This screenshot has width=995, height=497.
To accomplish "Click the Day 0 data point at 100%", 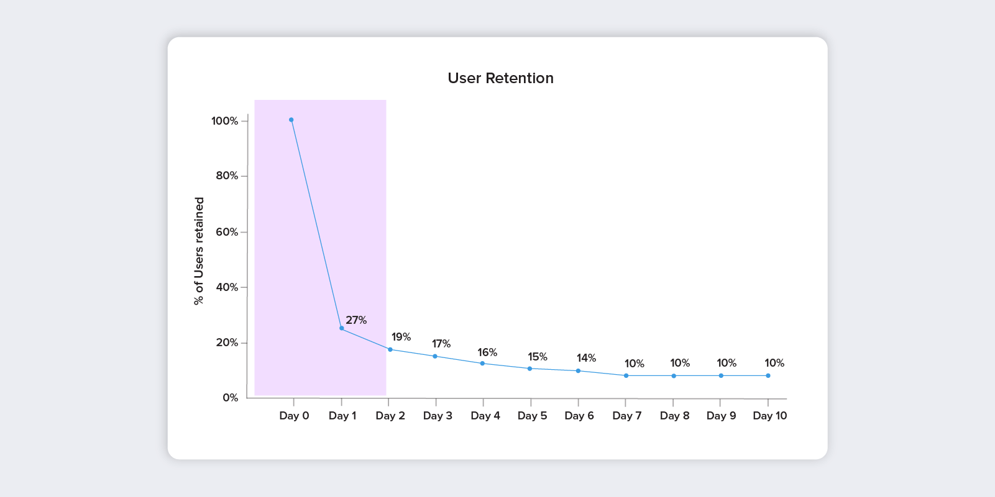I will [x=291, y=120].
